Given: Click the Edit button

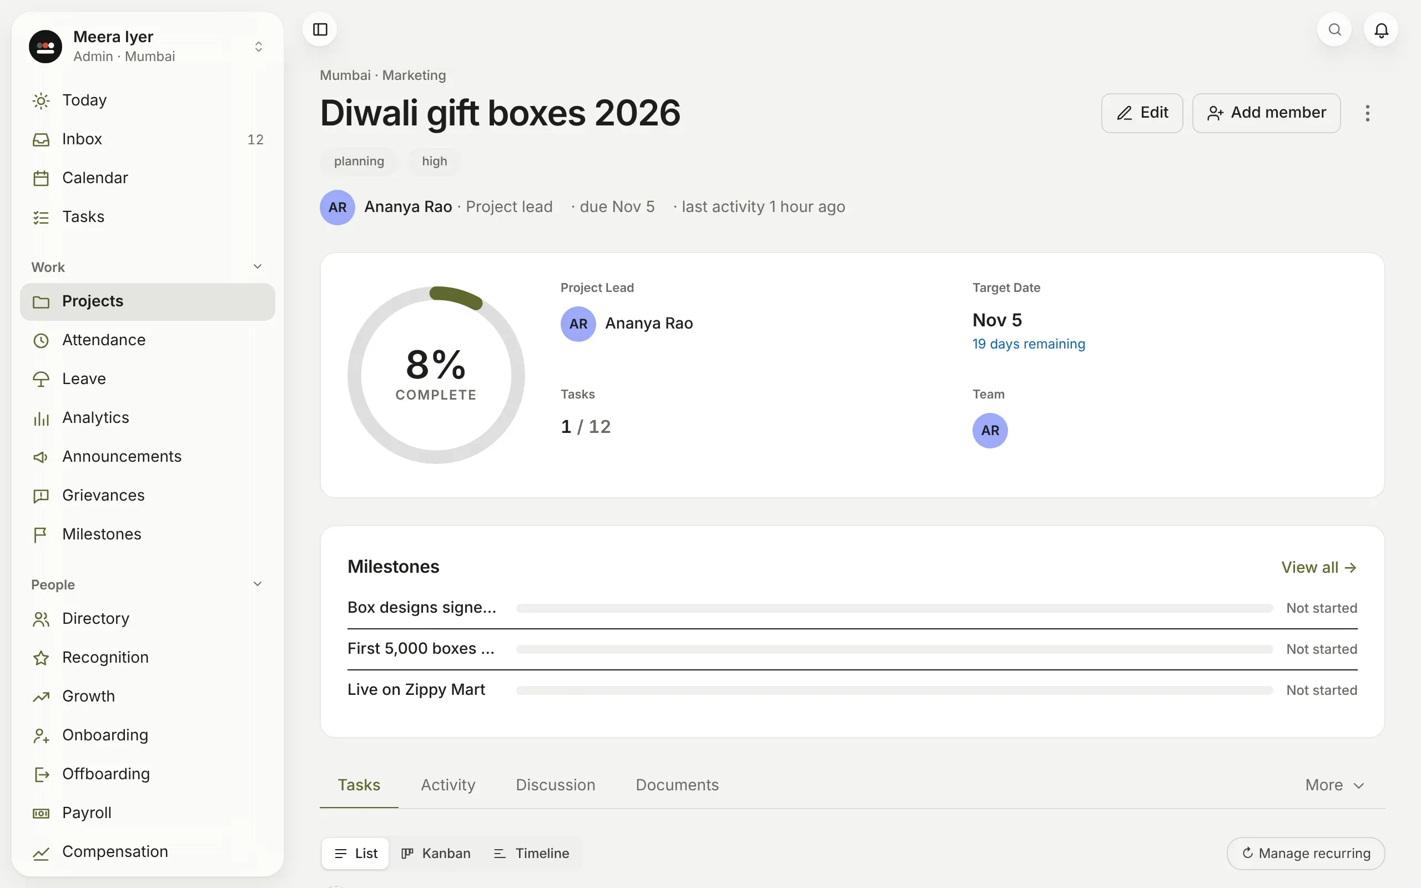Looking at the screenshot, I should pyautogui.click(x=1142, y=113).
